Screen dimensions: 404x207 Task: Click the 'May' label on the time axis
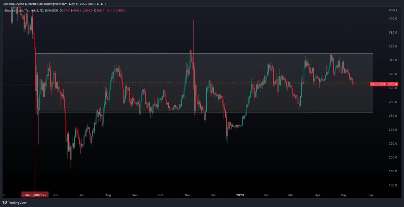pos(344,195)
